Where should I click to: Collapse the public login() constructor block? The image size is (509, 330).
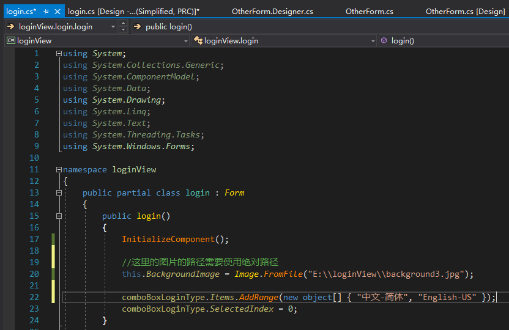tap(59, 216)
